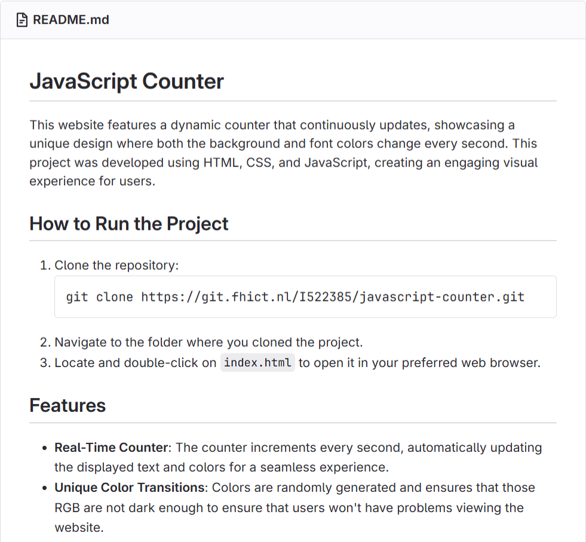Click the Locate and double-click step text

pos(136,362)
